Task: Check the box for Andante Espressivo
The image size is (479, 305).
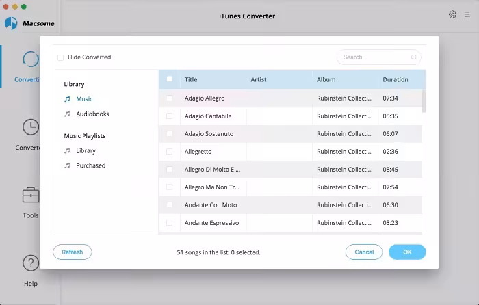Action: [169, 222]
